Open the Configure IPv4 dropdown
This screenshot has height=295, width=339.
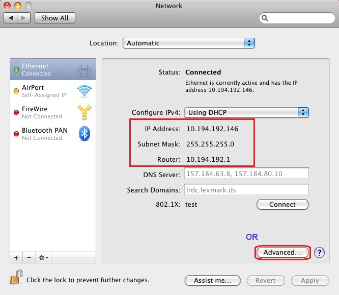pyautogui.click(x=246, y=112)
